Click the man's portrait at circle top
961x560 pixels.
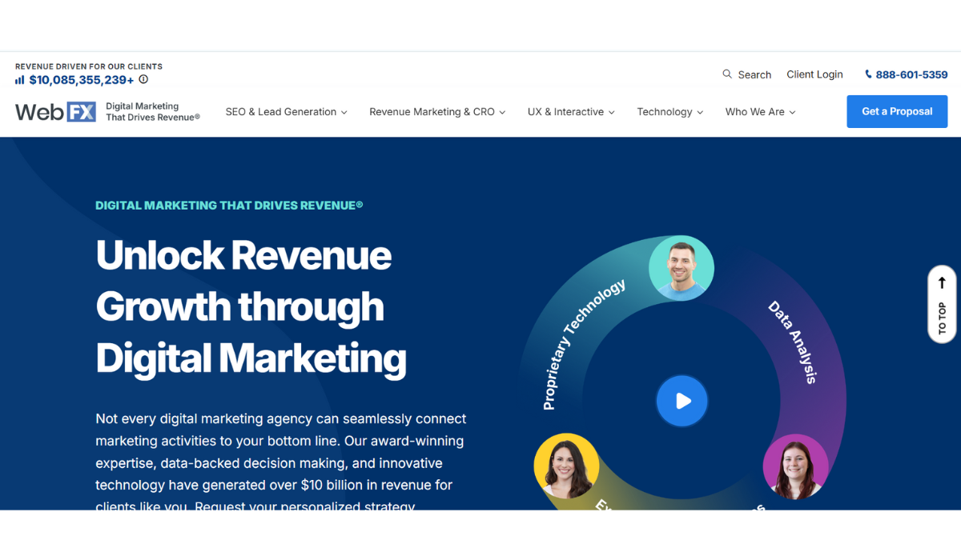(x=682, y=268)
